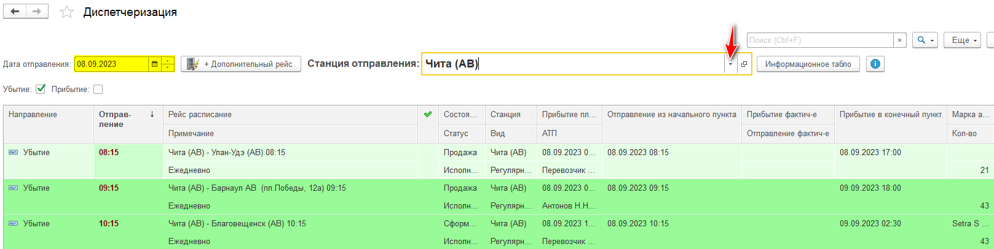Click the Рейс расписание column header

pyautogui.click(x=289, y=114)
